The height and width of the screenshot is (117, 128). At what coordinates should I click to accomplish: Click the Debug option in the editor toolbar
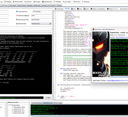pos(113,9)
